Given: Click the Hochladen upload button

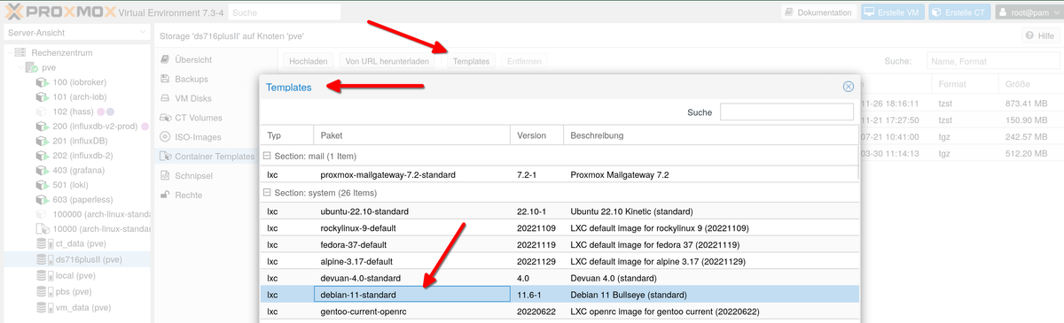Looking at the screenshot, I should (x=309, y=61).
